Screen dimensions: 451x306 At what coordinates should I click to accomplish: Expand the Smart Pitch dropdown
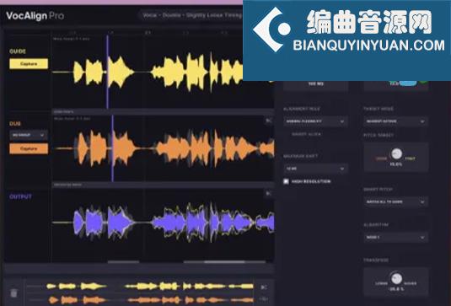tap(395, 201)
